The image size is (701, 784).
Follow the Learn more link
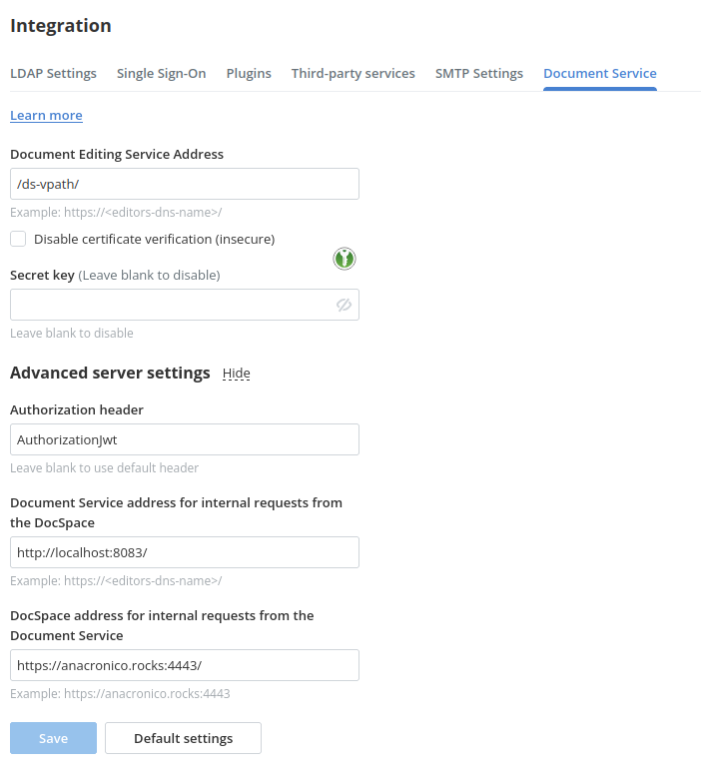(46, 116)
